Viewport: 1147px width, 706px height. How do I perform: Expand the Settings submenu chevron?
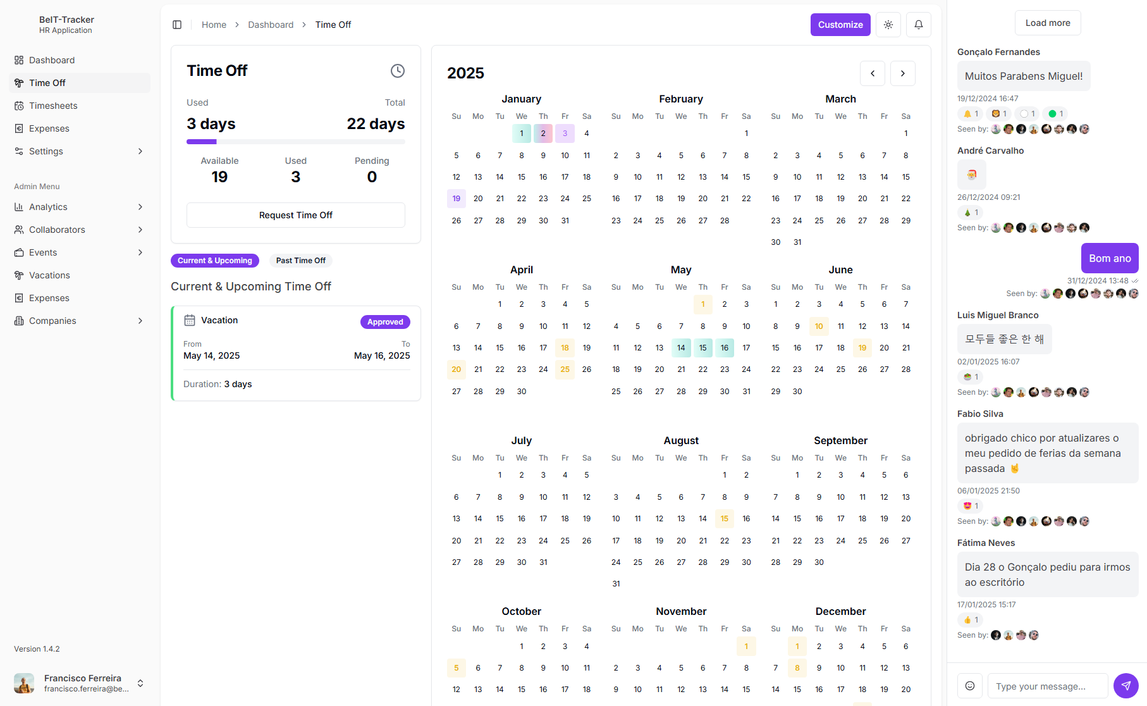click(140, 151)
